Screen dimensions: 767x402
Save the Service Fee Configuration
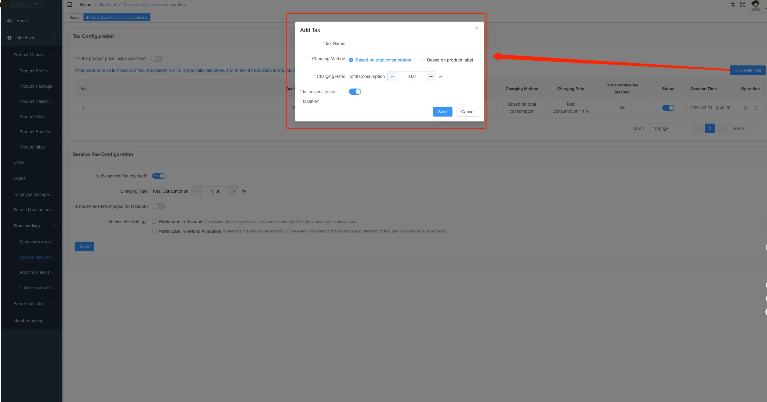point(84,246)
